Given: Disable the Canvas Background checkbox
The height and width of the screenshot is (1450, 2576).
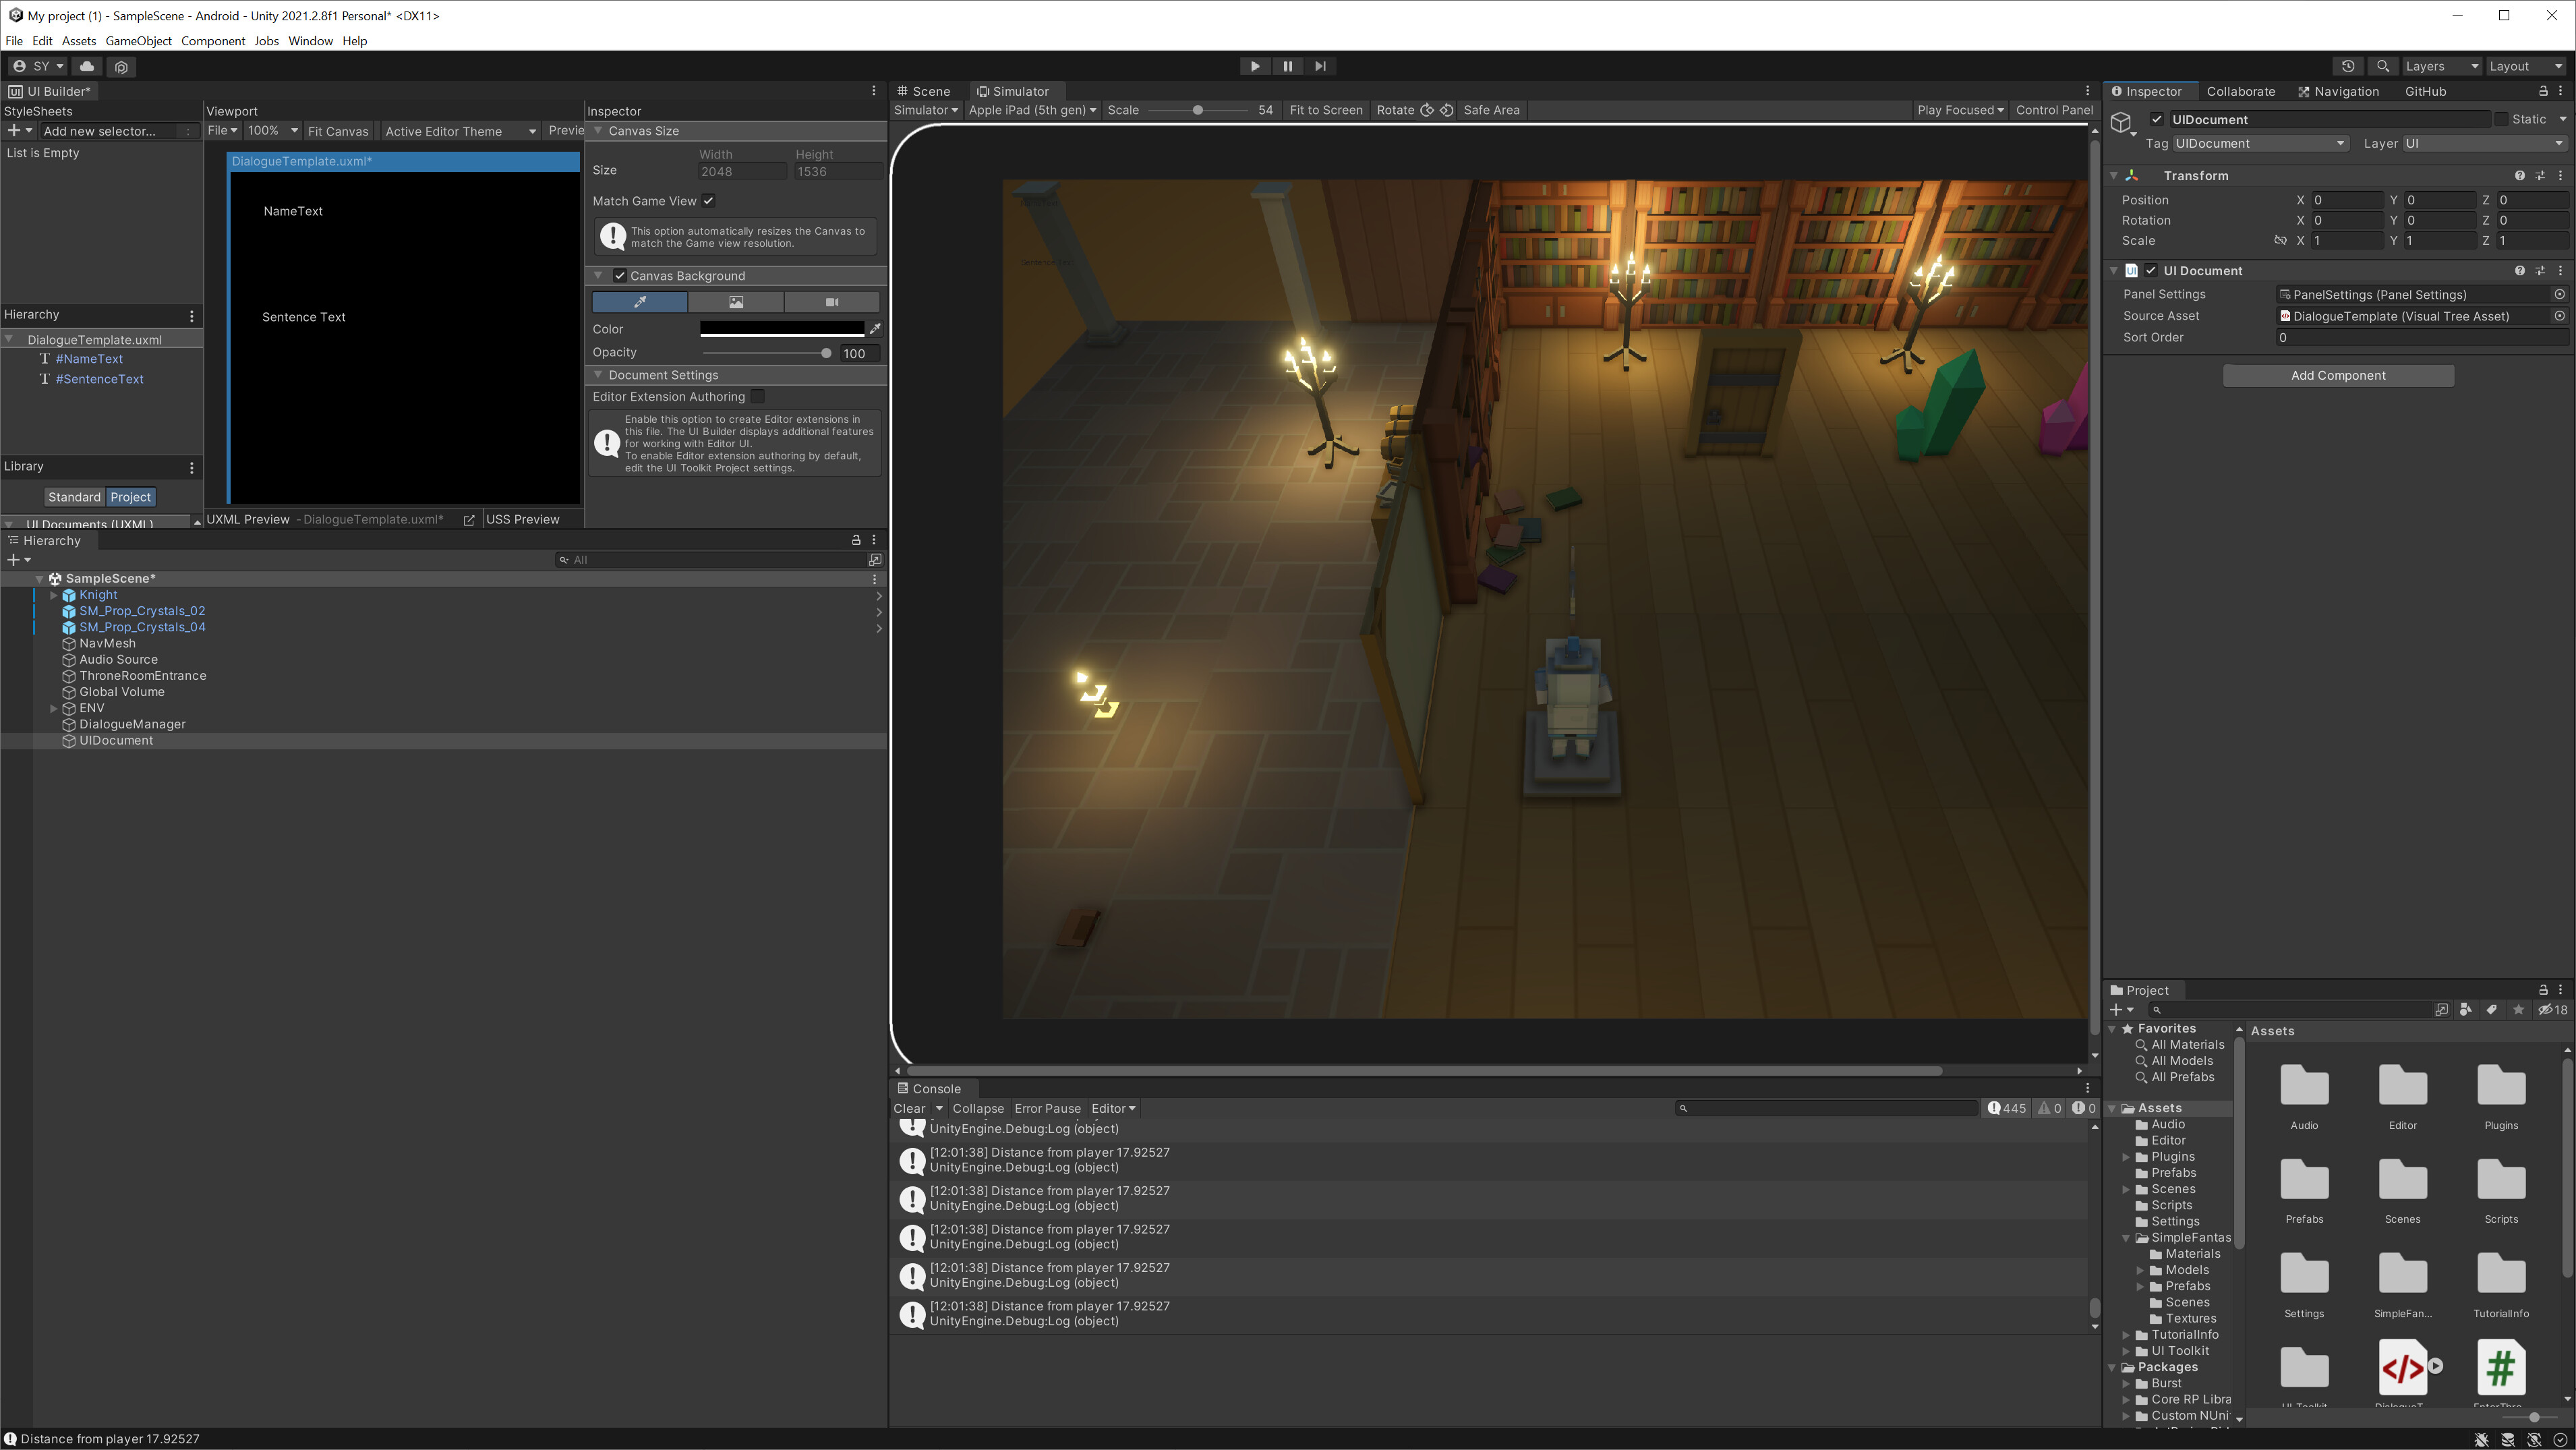Looking at the screenshot, I should pyautogui.click(x=620, y=276).
